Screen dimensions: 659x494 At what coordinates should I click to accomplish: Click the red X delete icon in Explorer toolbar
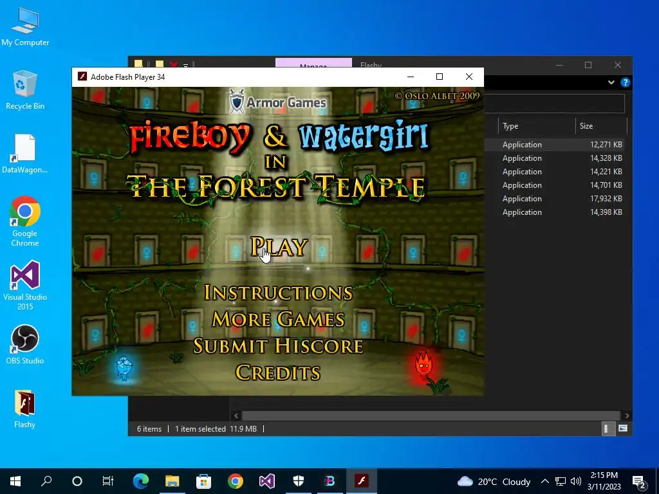(x=174, y=64)
